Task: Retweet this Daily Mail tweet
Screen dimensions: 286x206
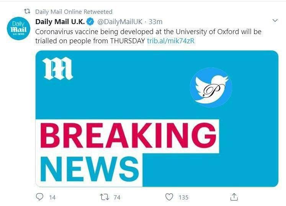Action: pos(104,197)
